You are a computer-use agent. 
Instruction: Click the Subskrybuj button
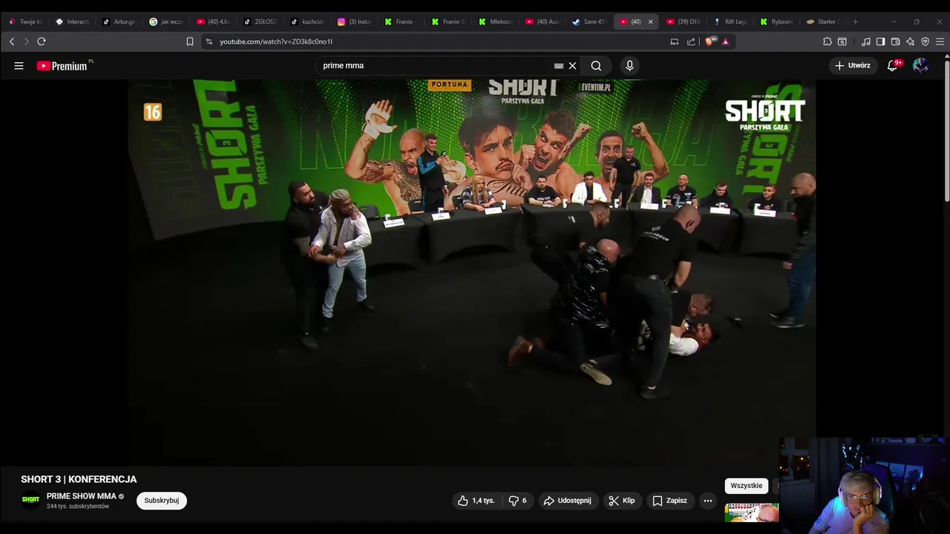[x=162, y=501]
